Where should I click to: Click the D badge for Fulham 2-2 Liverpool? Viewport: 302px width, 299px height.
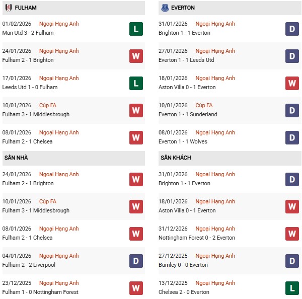(x=136, y=261)
